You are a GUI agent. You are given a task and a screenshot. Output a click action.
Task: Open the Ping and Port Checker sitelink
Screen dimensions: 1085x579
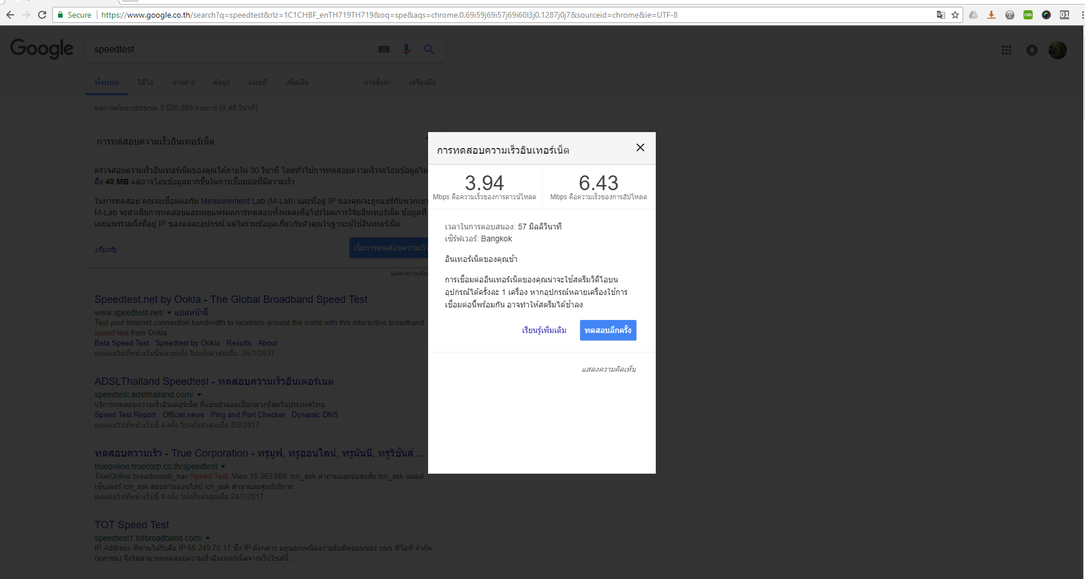pos(248,415)
